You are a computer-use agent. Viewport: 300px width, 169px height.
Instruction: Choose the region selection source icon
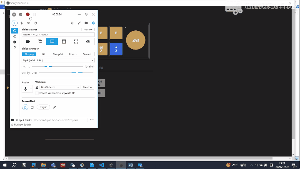click(76, 42)
